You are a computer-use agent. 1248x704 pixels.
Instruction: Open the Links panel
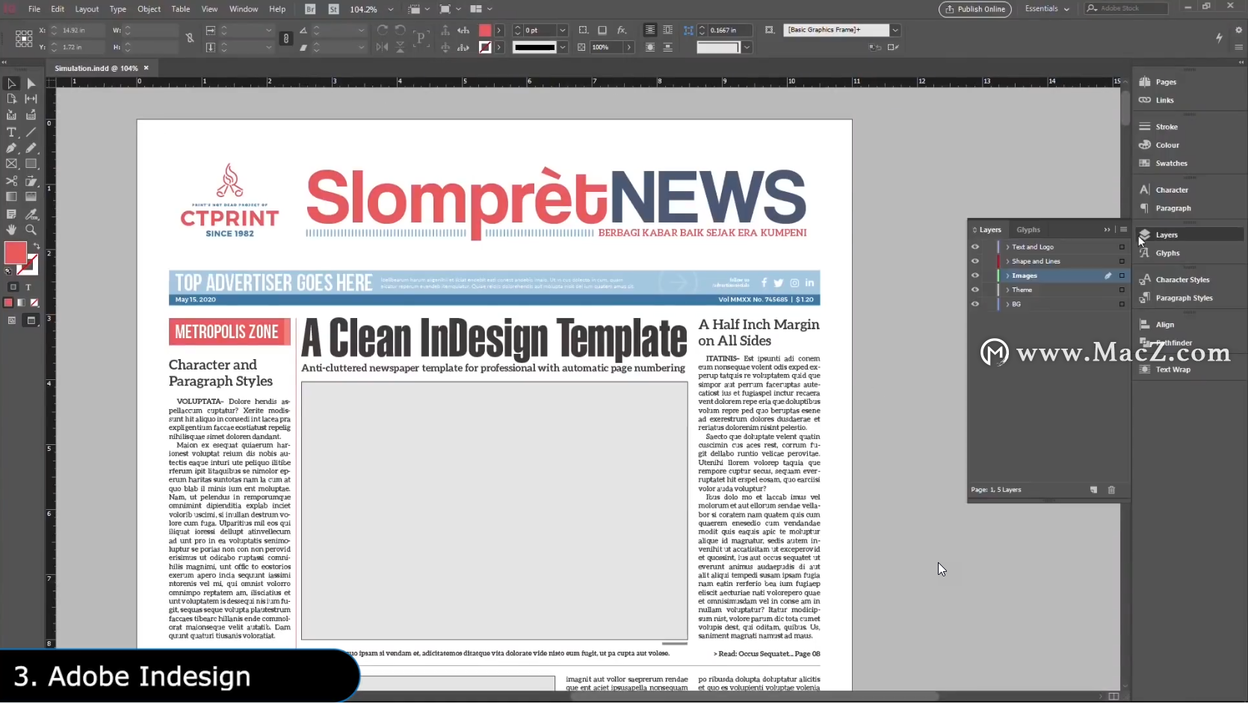click(x=1164, y=100)
